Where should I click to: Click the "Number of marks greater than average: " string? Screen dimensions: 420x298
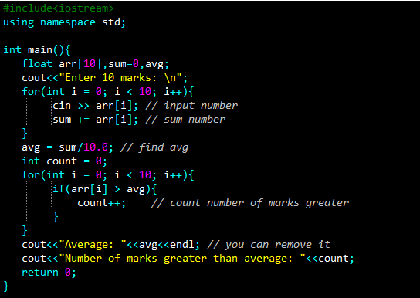[x=182, y=259]
